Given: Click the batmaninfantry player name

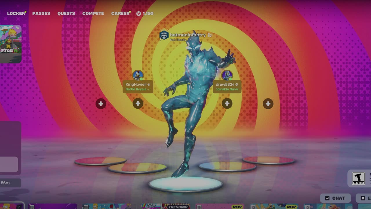Looking at the screenshot, I should pos(188,35).
